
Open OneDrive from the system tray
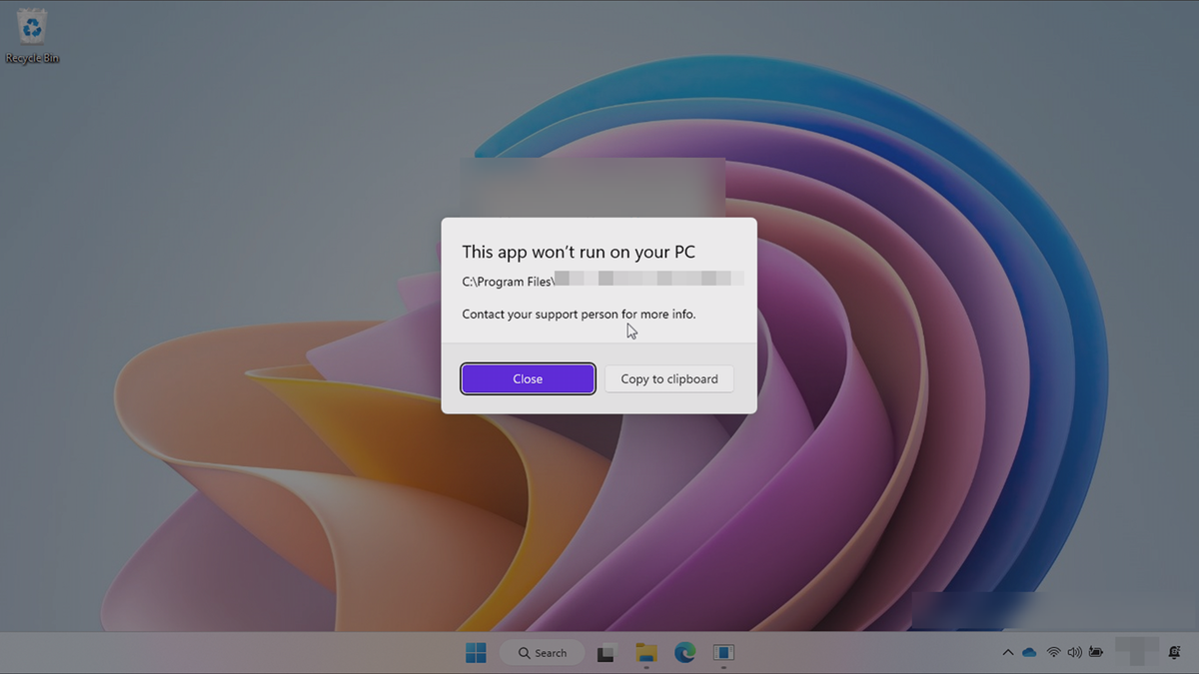(x=1029, y=652)
